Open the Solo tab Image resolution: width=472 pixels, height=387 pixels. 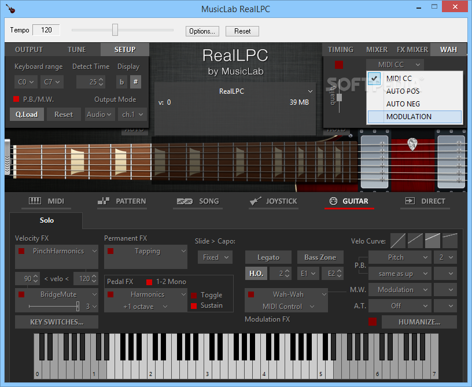pyautogui.click(x=46, y=220)
